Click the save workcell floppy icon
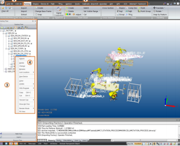This screenshot has height=146, width=180. coord(6,8)
